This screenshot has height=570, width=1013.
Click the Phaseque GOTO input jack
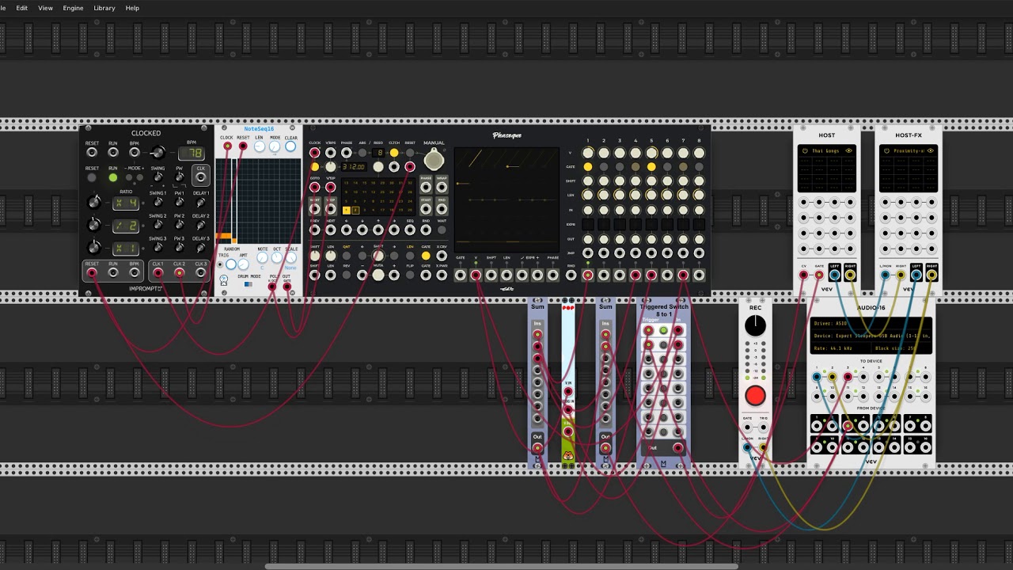(x=314, y=188)
